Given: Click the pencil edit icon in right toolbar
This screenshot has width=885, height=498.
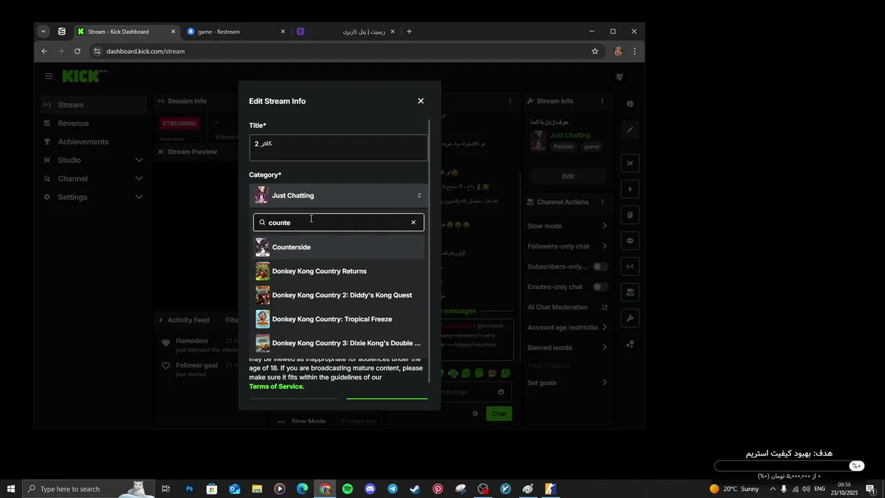Looking at the screenshot, I should (630, 129).
